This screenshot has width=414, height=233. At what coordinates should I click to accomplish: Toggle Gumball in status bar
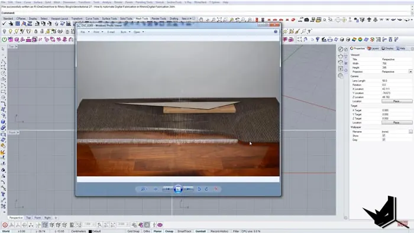pos(200,231)
